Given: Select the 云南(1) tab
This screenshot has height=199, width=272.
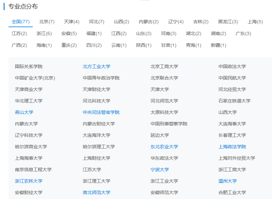Looking at the screenshot, I should click(119, 45).
